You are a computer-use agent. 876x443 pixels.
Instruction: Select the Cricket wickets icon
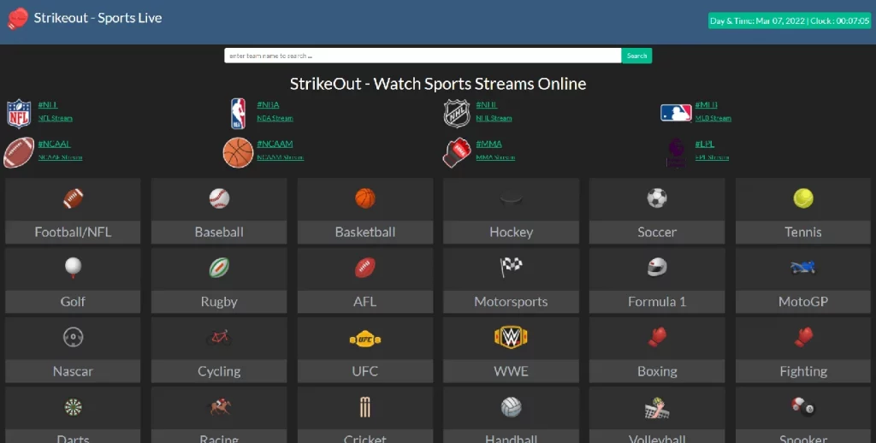(x=365, y=407)
